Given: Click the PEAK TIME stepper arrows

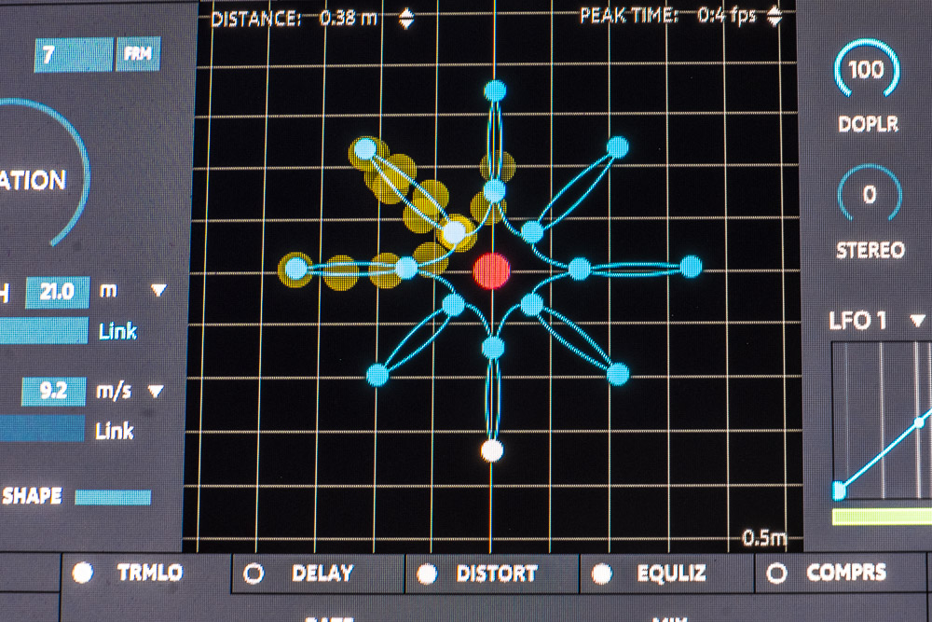Looking at the screenshot, I should pos(774,16).
